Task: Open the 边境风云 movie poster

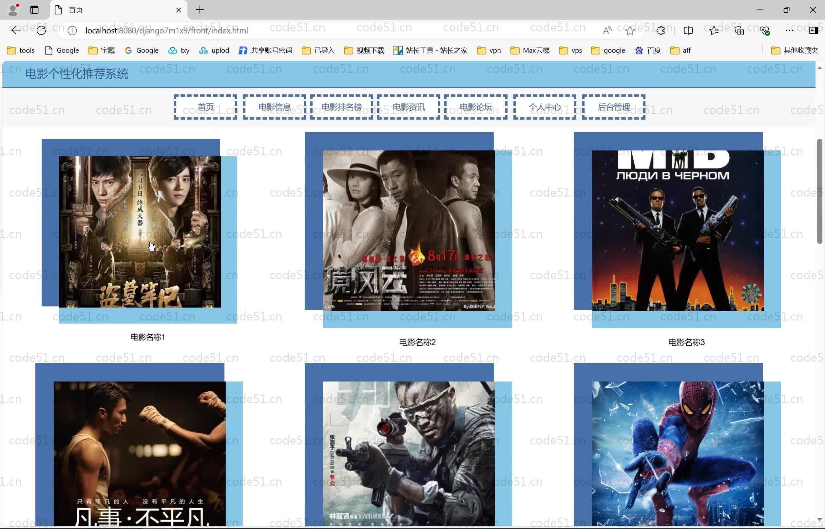Action: click(409, 230)
